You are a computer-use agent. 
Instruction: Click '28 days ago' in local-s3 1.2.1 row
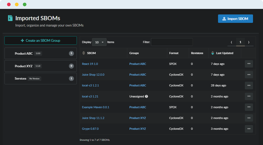coord(218,85)
